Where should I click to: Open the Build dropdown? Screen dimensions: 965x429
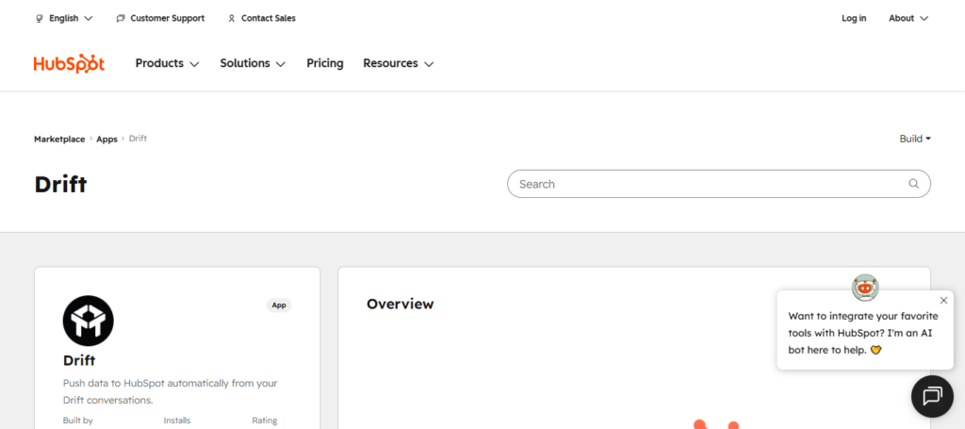pyautogui.click(x=915, y=139)
